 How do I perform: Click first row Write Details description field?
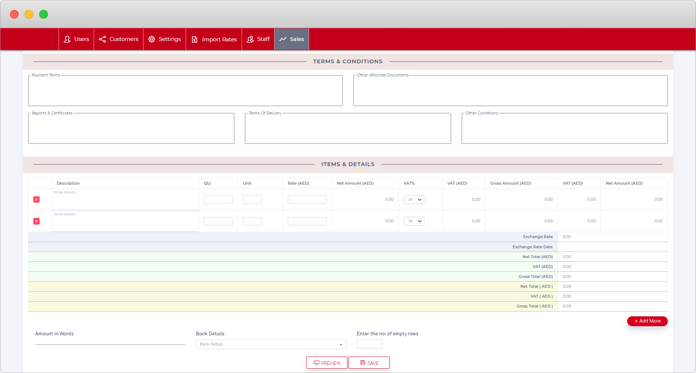pos(125,200)
